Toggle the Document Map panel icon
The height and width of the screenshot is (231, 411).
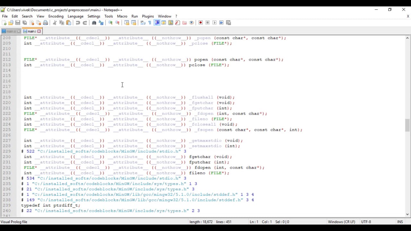(x=171, y=23)
